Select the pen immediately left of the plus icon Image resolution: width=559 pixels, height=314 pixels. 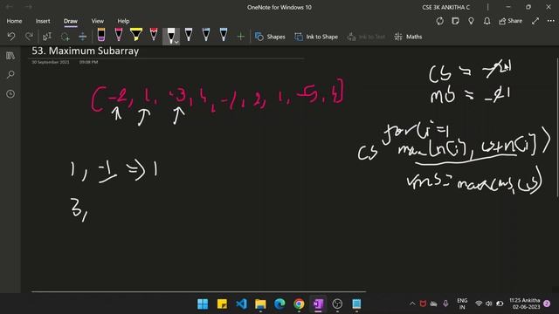tap(224, 35)
